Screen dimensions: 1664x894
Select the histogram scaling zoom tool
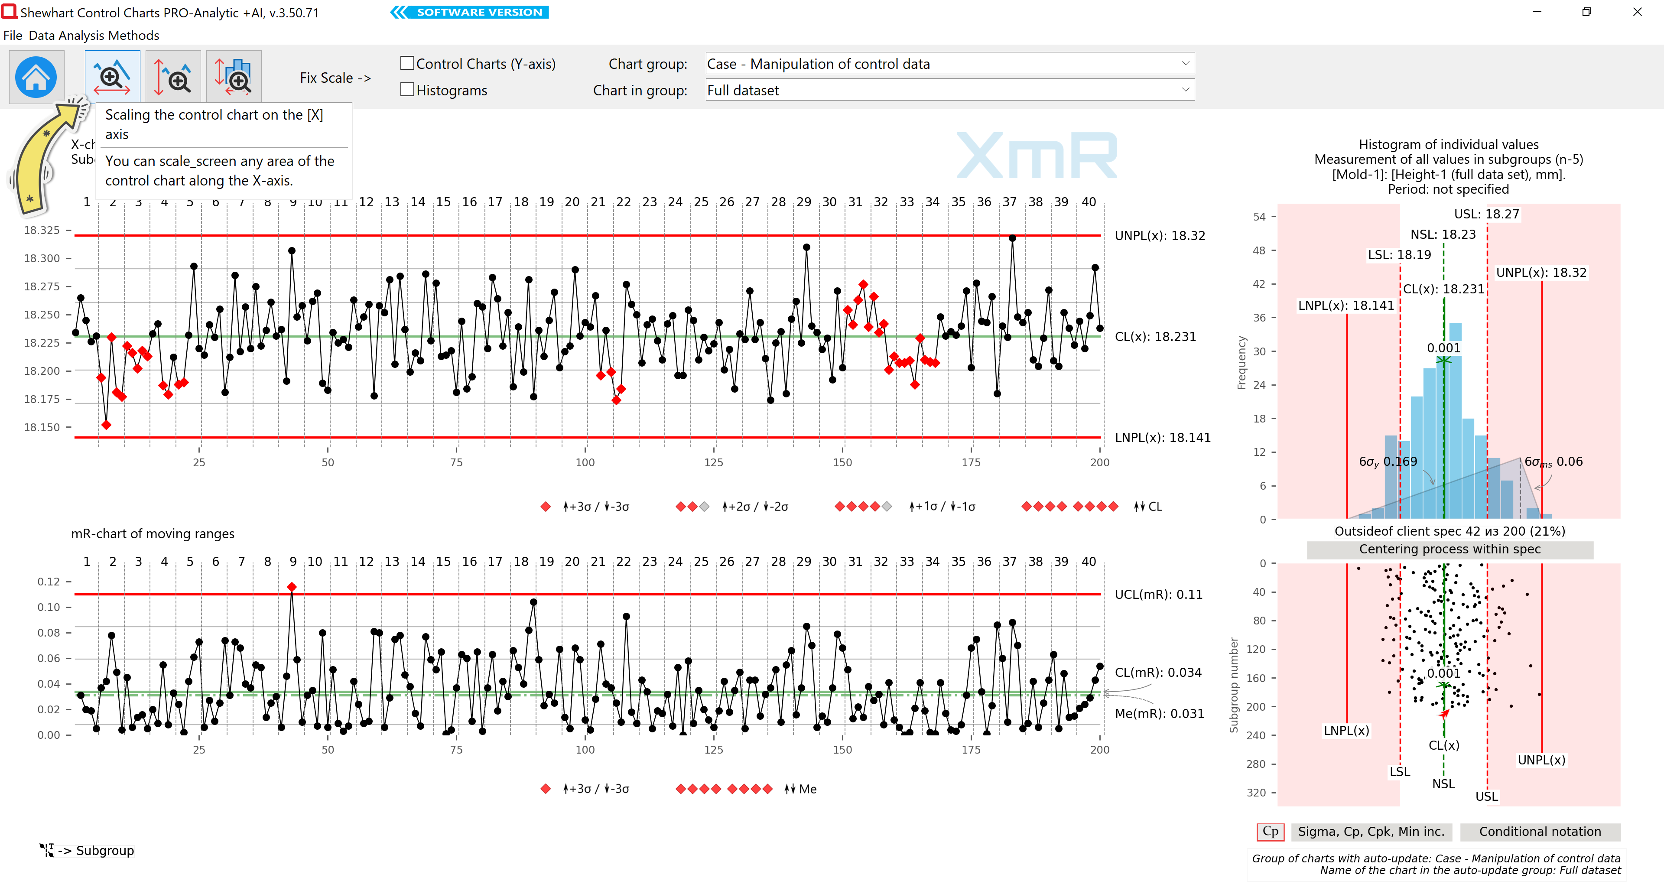[234, 77]
